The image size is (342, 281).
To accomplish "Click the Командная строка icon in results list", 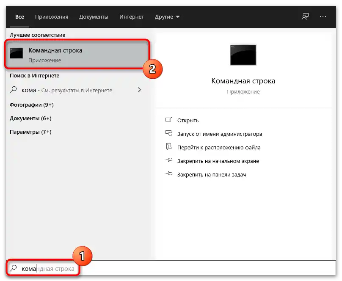I will tap(17, 53).
